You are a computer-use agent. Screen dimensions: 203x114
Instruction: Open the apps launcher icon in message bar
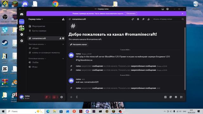tap(181, 97)
